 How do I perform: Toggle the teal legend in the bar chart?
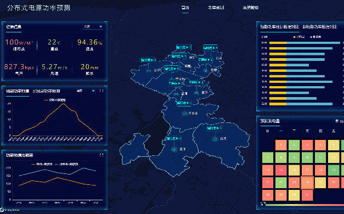[315, 37]
